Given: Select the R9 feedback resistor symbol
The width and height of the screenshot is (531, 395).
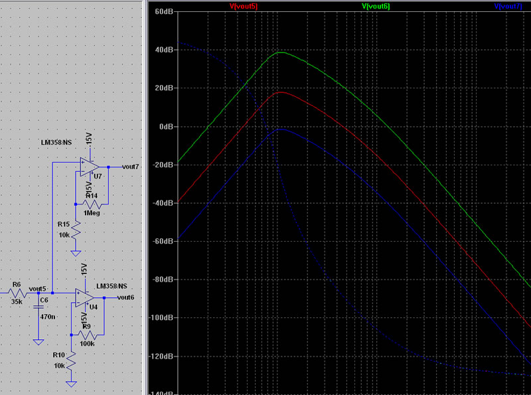Looking at the screenshot, I should (88, 335).
